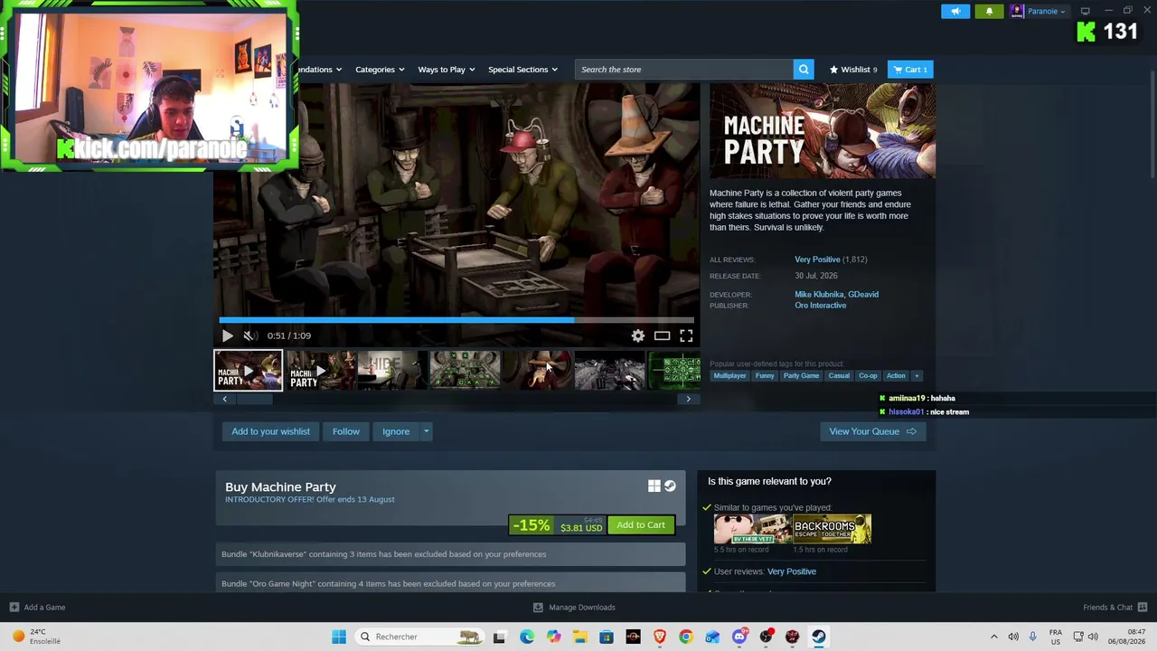Click the Steam icon in the taskbar
Screen dimensions: 1157x651
[x=819, y=637]
